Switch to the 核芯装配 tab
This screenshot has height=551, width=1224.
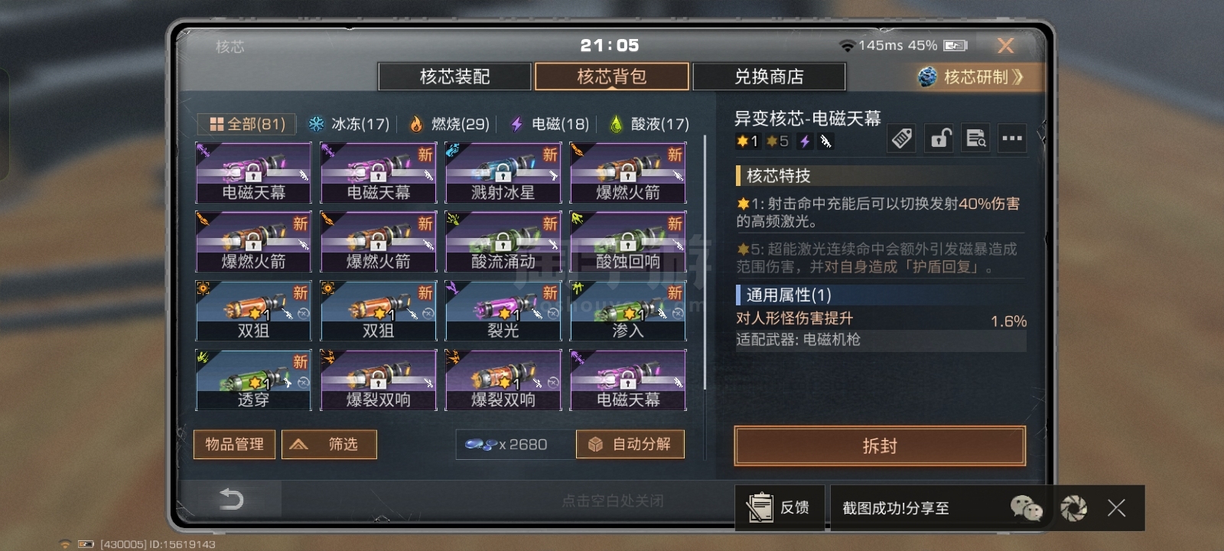[x=454, y=77]
